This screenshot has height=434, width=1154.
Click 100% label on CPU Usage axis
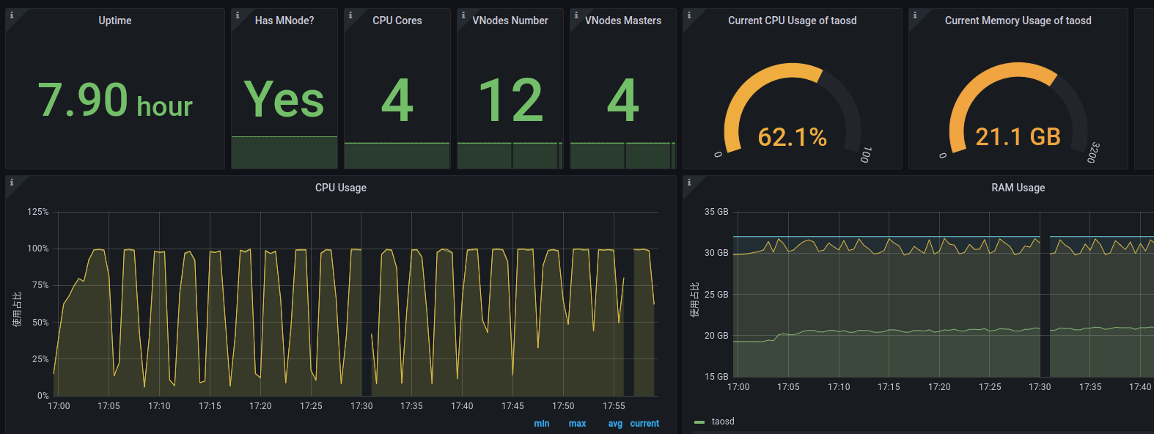point(38,249)
